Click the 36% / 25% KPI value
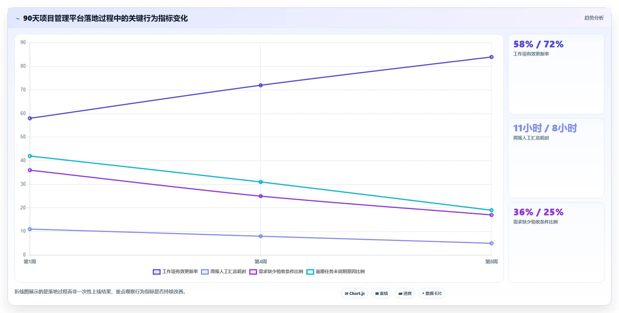 click(538, 212)
